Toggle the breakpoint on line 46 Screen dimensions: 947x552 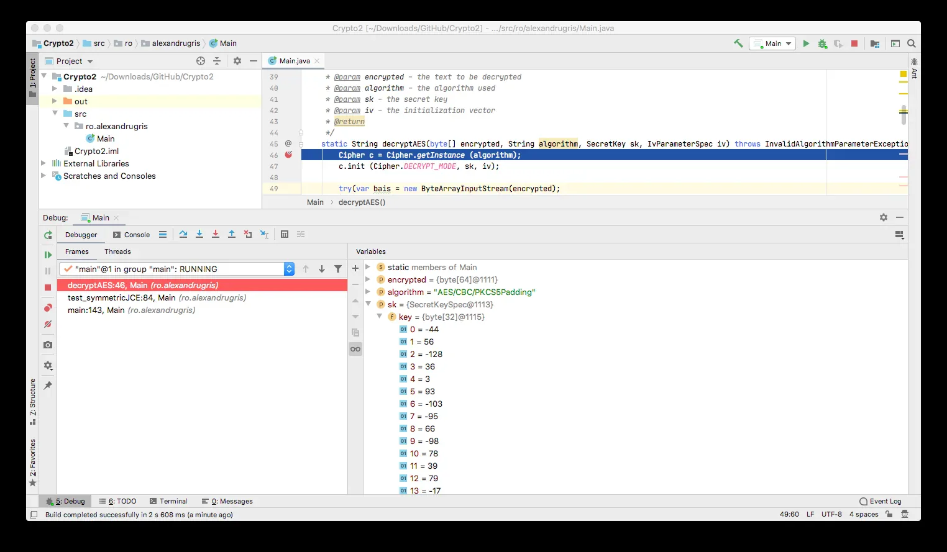coord(288,155)
